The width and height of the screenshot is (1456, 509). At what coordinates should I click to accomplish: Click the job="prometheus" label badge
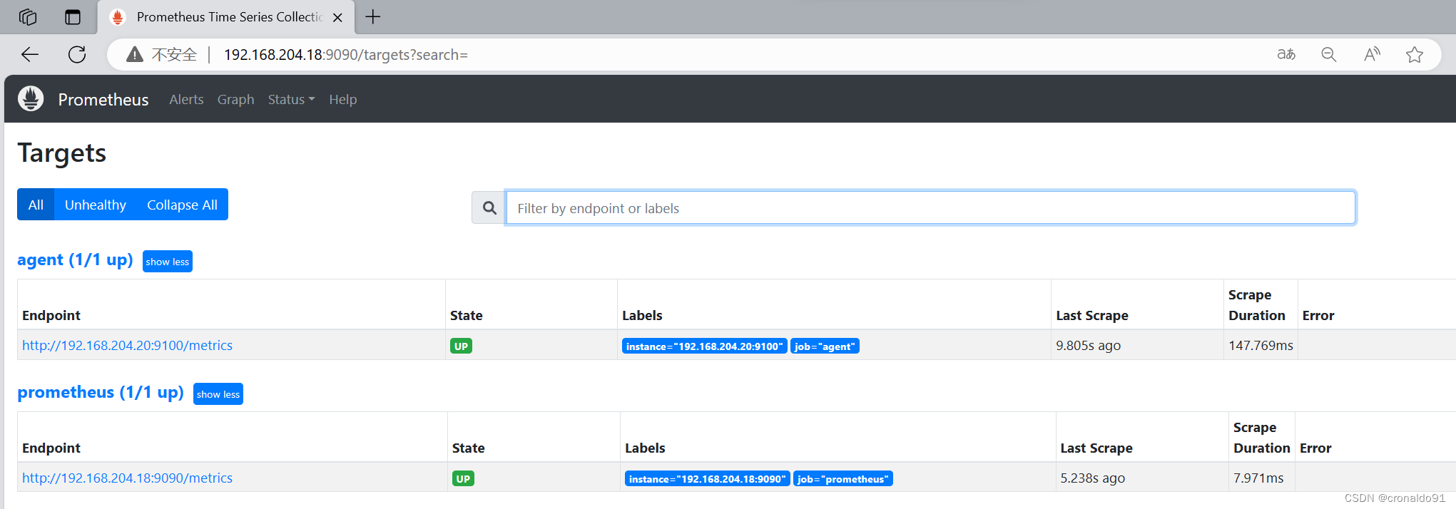pos(843,478)
